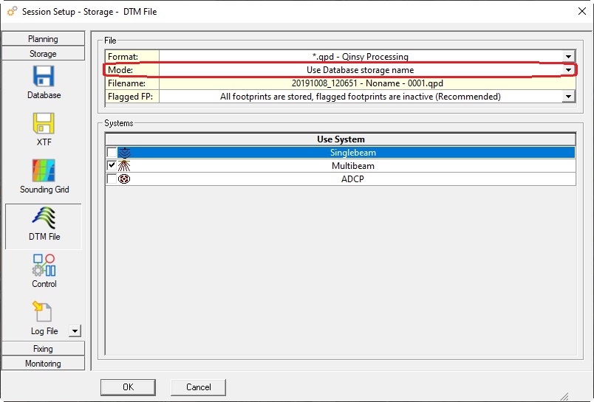
Task: Enable the Singlebeam system checkbox
Action: click(112, 152)
